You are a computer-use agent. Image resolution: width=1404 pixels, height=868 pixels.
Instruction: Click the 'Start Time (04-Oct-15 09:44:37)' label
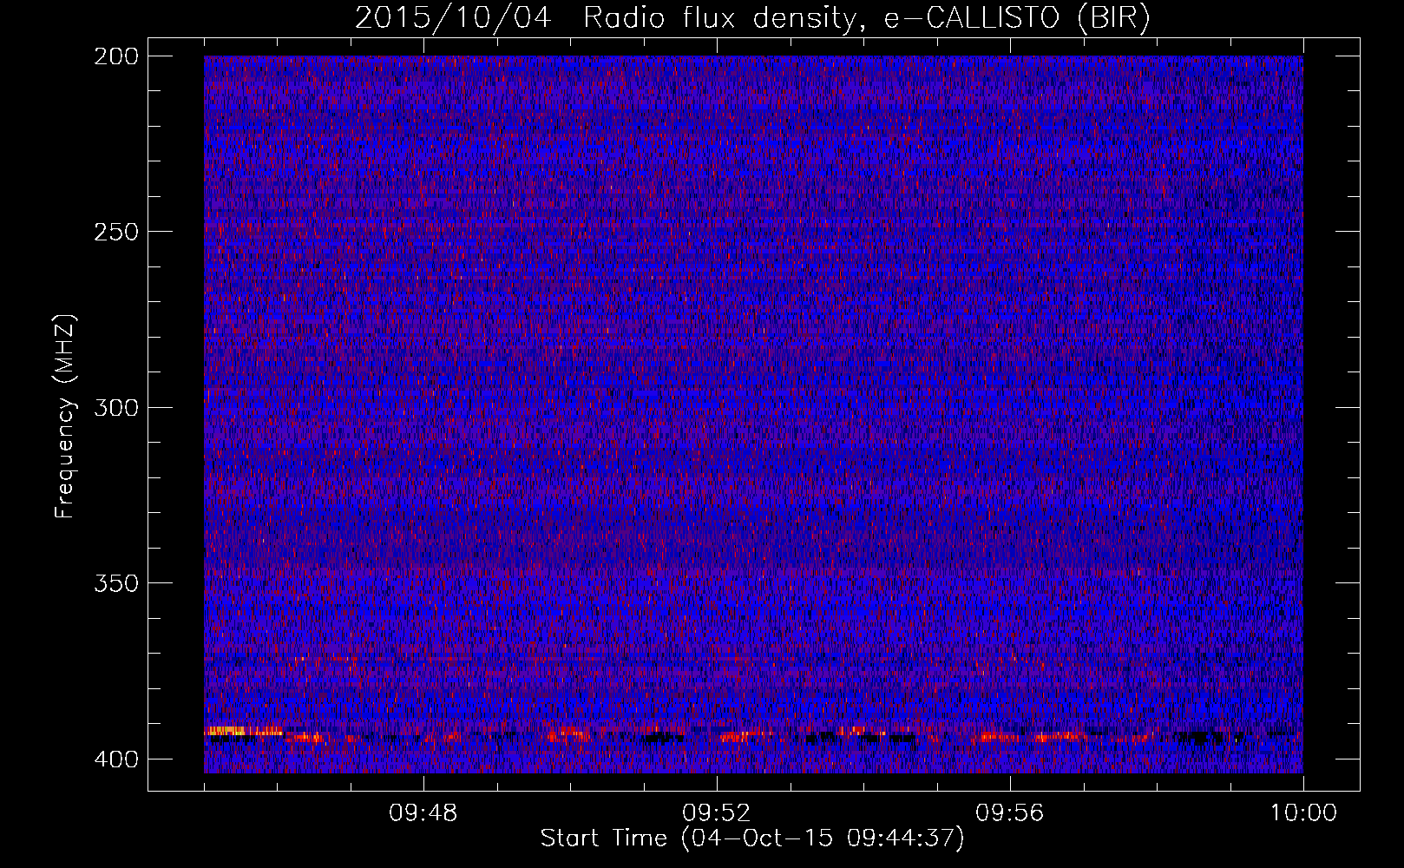[752, 838]
